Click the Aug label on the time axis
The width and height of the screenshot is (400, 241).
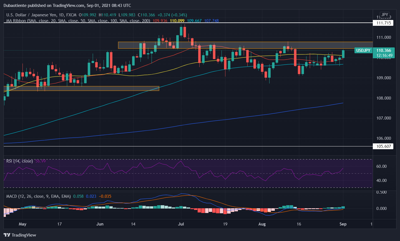click(262, 224)
